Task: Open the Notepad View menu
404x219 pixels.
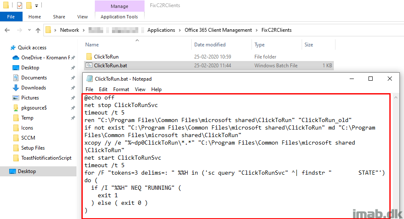Action: click(x=140, y=89)
